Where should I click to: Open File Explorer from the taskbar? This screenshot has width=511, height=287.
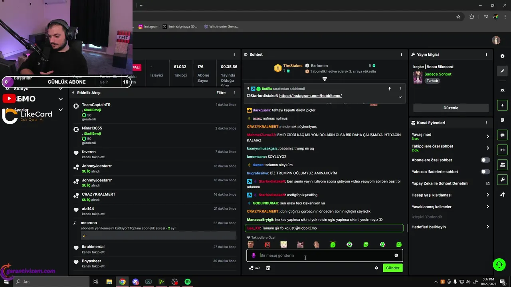coord(109,282)
